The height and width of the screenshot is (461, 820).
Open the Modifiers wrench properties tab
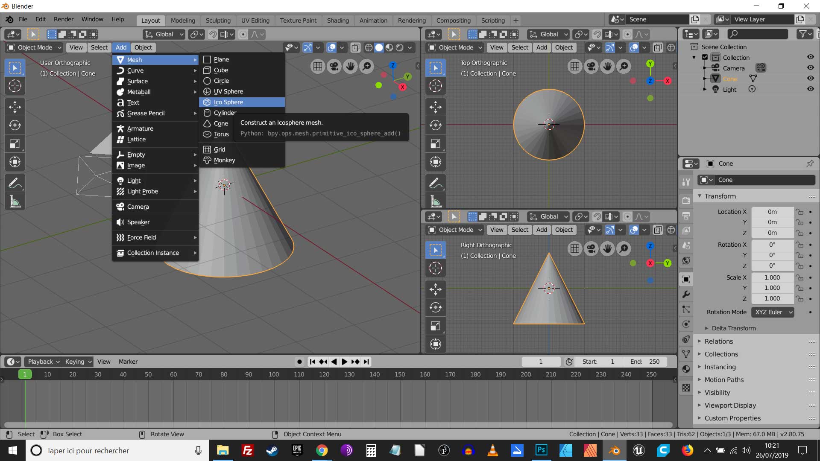[x=686, y=294]
